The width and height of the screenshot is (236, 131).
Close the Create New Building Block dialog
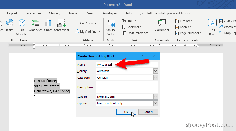153,56
